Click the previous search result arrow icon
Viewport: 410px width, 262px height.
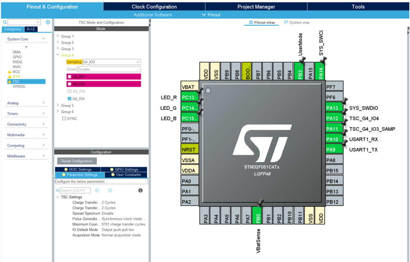[x=97, y=190]
